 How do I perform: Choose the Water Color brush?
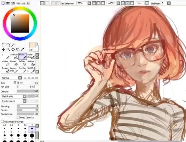(31, 56)
